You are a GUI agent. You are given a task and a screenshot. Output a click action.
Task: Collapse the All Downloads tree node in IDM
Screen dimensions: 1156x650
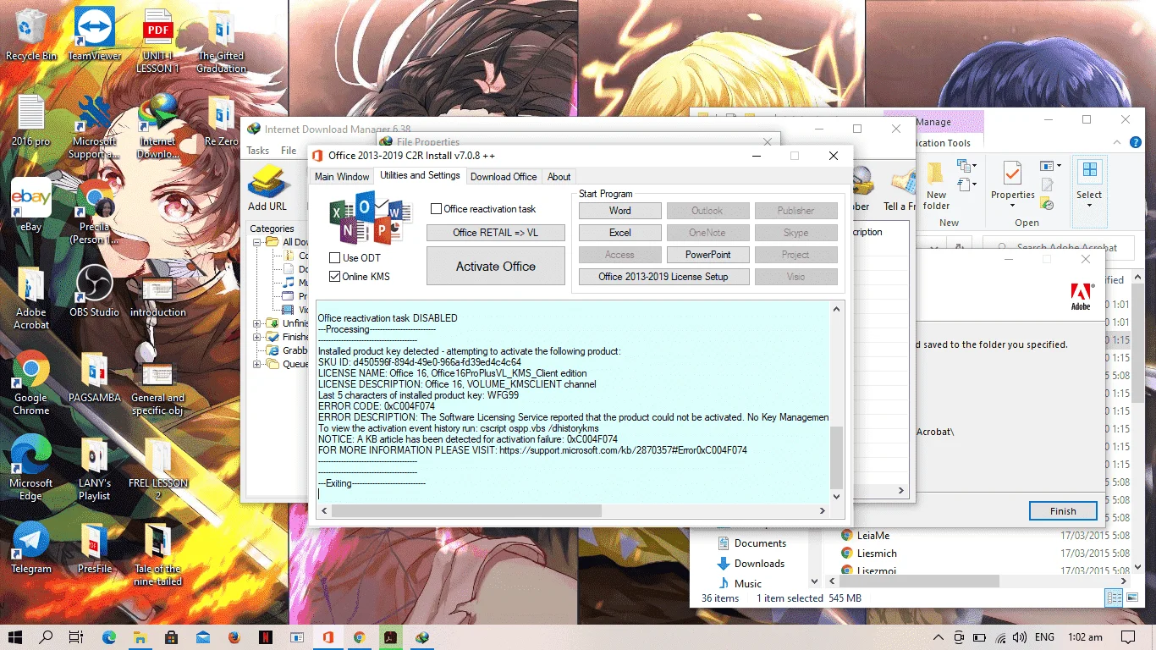click(257, 242)
